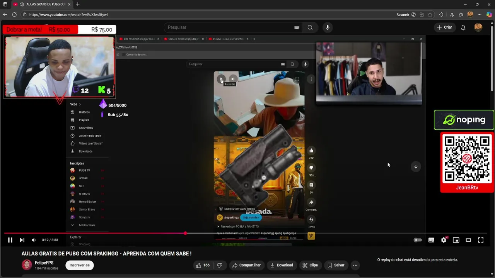Click the YouTube Pesquisar search field
Screen dimensions: 495x278
(230, 27)
